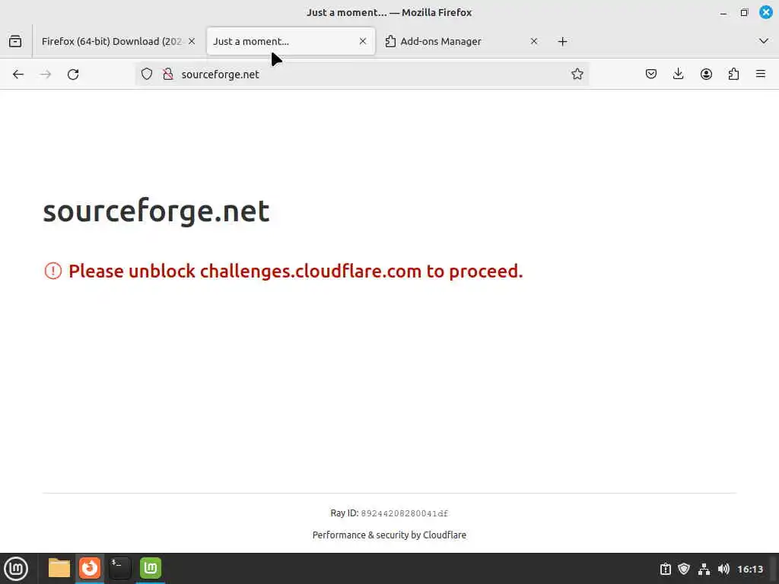Open a new tab with plus
Viewport: 779px width, 584px height.
(562, 41)
